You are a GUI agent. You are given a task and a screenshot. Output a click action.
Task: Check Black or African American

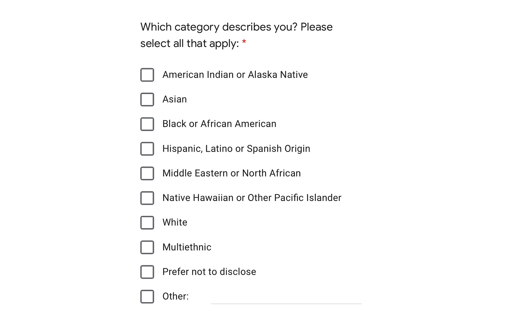[x=147, y=124]
